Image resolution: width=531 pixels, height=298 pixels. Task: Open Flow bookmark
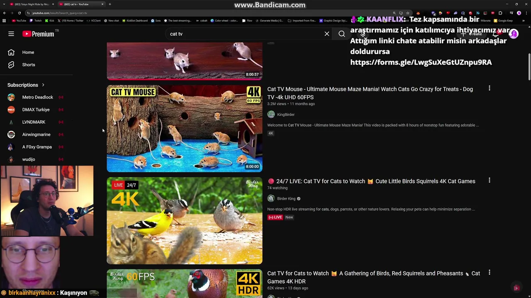(x=247, y=21)
